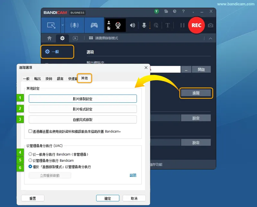Select game recording mode gamepad icon
Screen dimensions: 257x207
tap(94, 25)
